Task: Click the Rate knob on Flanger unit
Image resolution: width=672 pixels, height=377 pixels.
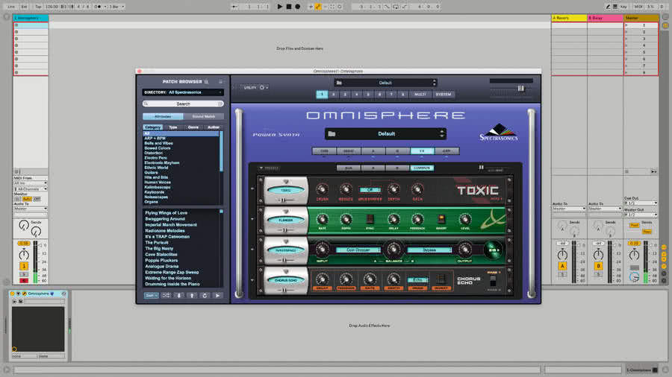Action: [x=322, y=219]
